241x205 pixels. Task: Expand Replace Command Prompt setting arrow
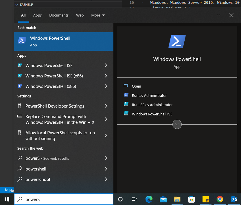coord(106,119)
